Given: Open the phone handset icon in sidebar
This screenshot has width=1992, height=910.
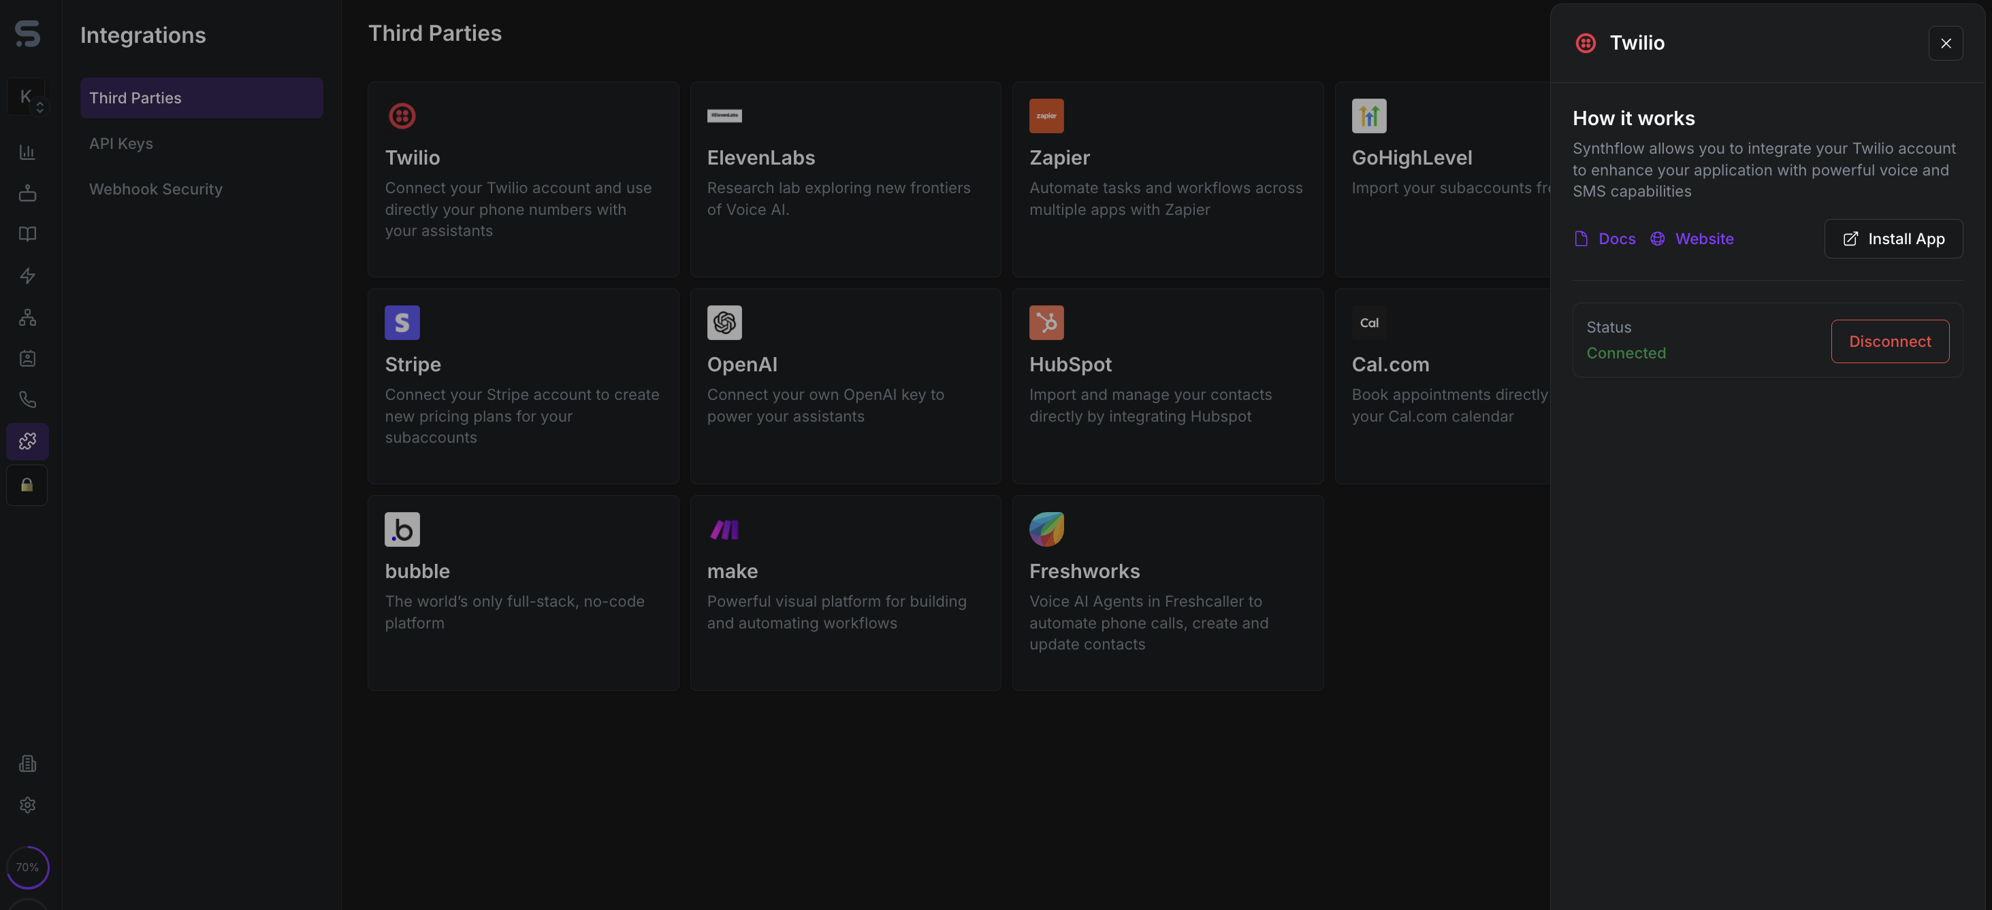Looking at the screenshot, I should pyautogui.click(x=27, y=399).
